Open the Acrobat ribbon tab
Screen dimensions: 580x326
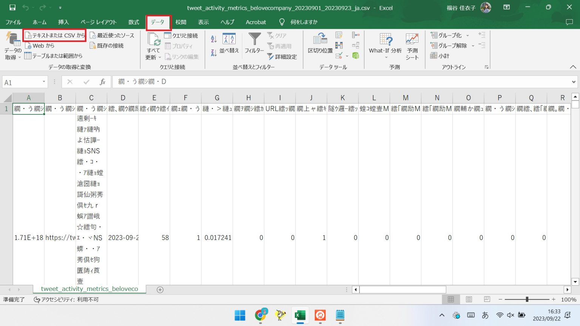click(256, 22)
